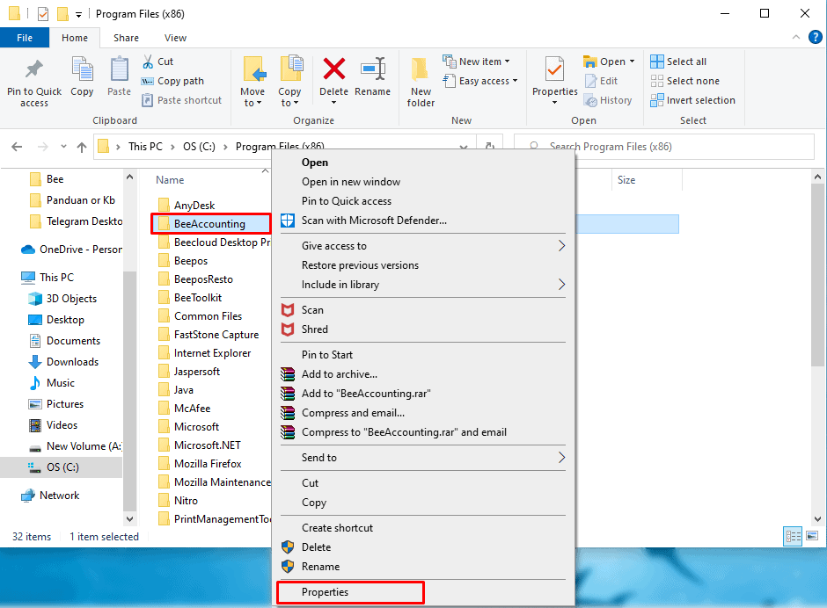The width and height of the screenshot is (827, 608).
Task: Switch to the large icons view in the status bar
Action: (812, 536)
